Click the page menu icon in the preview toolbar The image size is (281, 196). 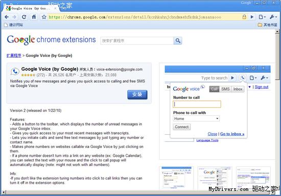click(253, 78)
